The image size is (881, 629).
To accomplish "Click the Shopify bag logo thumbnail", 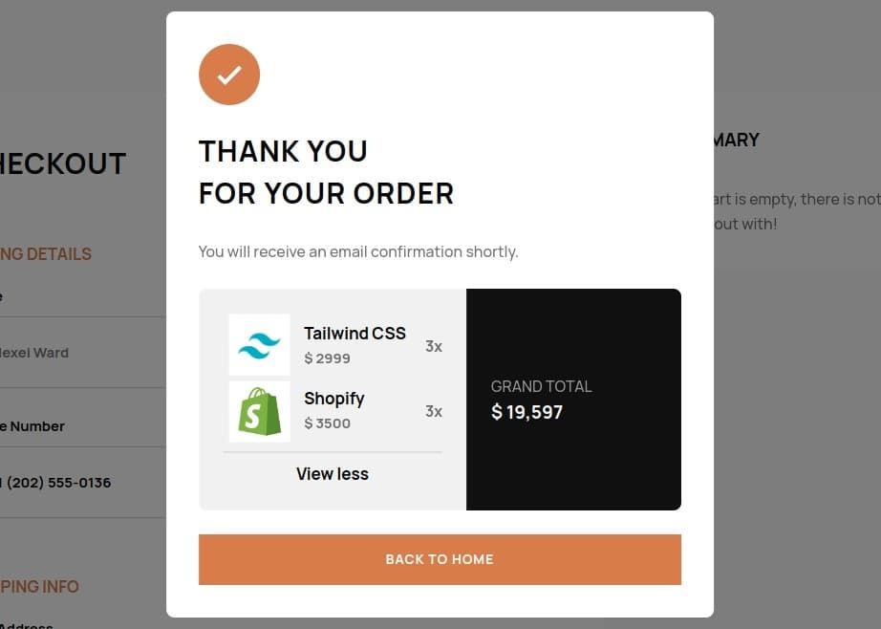I will click(260, 411).
